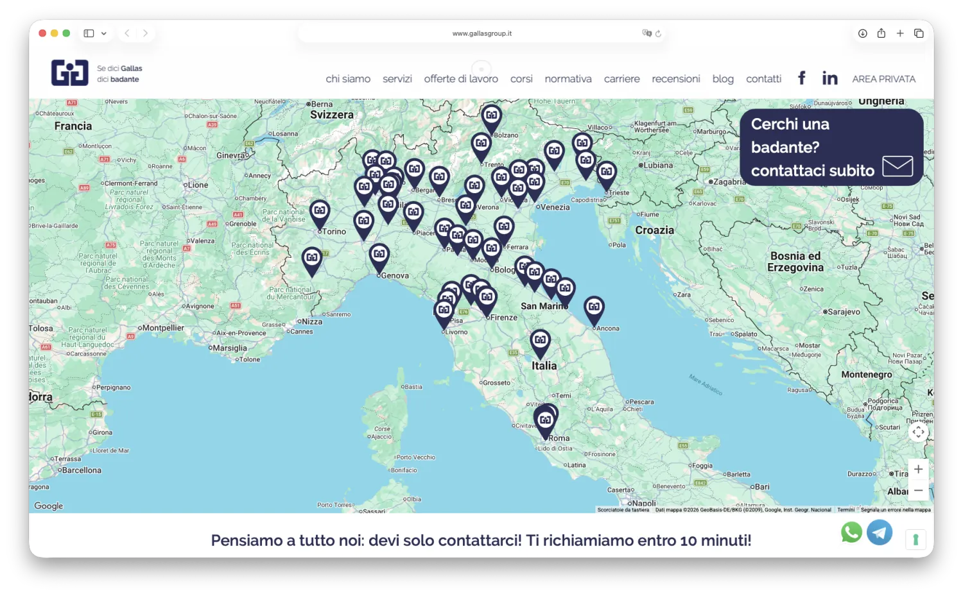This screenshot has height=596, width=963.
Task: Open the corsi section
Action: [521, 79]
